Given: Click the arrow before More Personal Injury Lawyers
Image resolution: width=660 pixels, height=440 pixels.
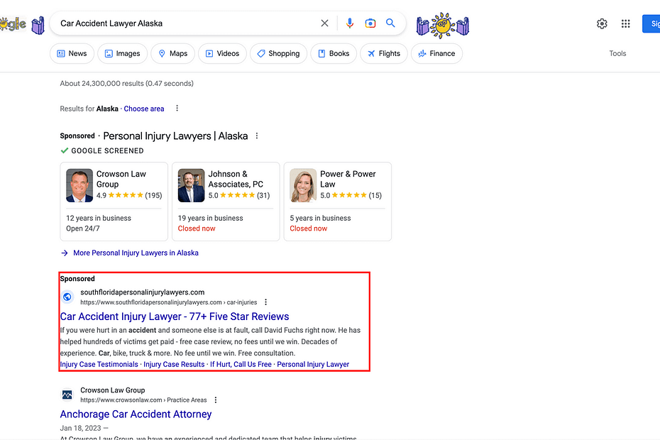Looking at the screenshot, I should tap(65, 253).
